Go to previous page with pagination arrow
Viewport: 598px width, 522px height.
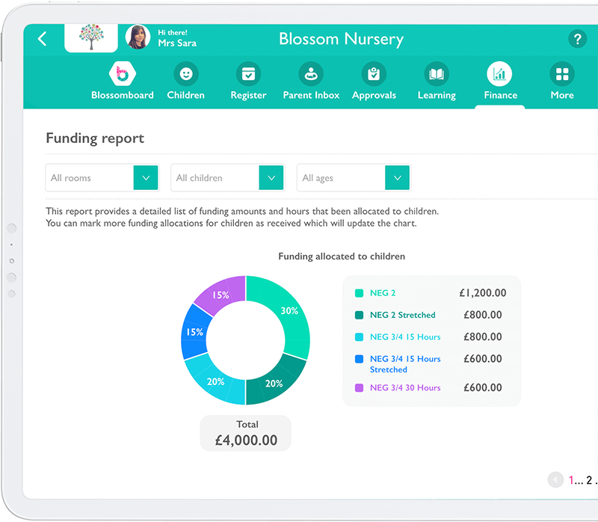tap(555, 479)
